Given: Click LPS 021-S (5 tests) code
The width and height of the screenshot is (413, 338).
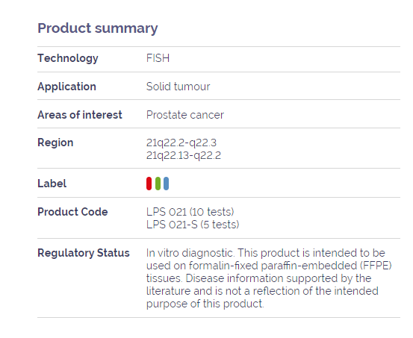Looking at the screenshot, I should [x=193, y=225].
